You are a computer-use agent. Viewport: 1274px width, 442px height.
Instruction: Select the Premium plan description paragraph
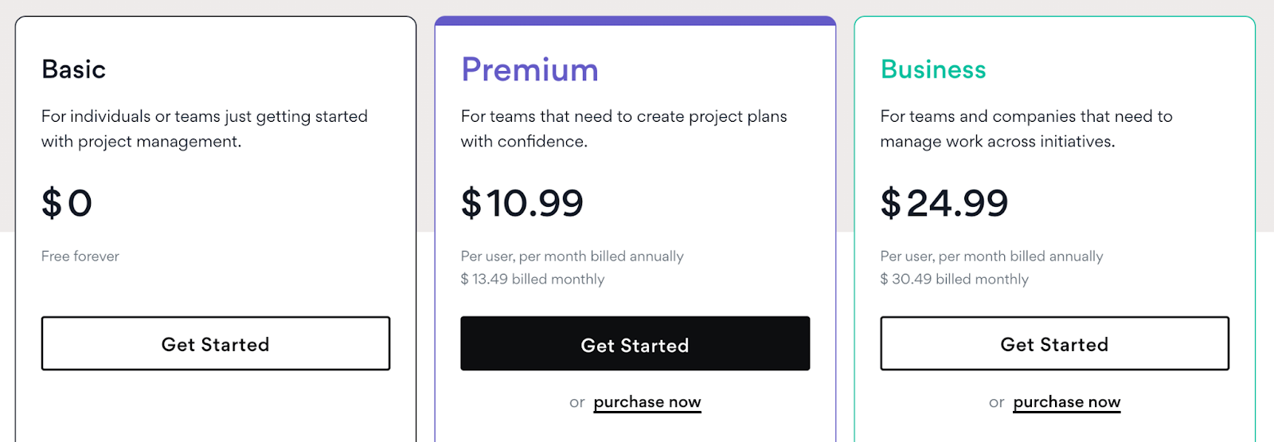(623, 129)
